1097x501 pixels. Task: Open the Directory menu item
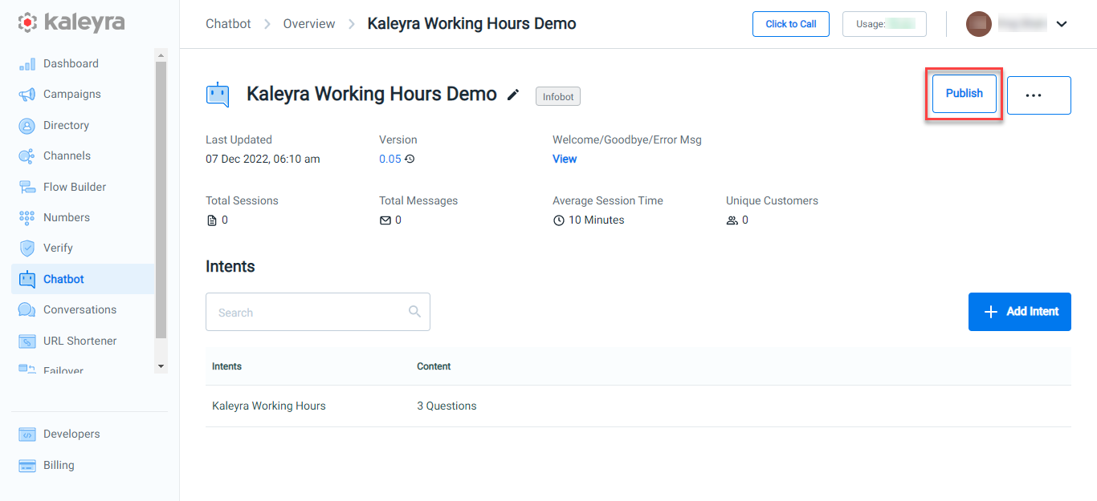point(66,125)
